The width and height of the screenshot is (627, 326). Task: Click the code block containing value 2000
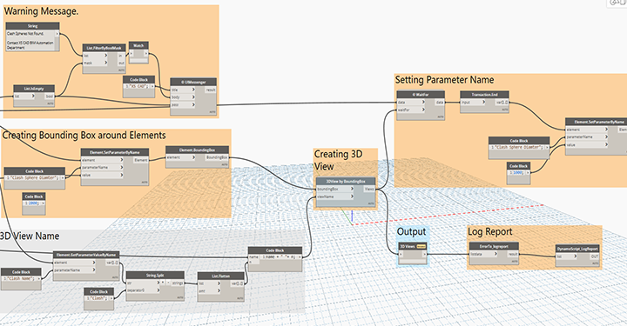click(34, 203)
